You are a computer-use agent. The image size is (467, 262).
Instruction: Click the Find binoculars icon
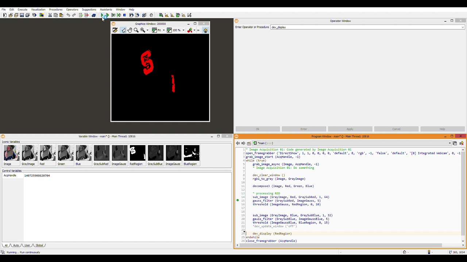pyautogui.click(x=93, y=15)
